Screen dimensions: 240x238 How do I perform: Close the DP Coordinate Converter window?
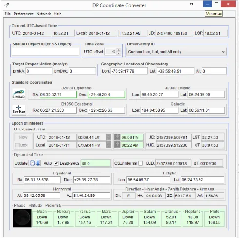[x=228, y=4]
